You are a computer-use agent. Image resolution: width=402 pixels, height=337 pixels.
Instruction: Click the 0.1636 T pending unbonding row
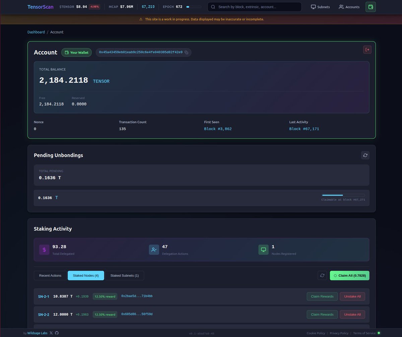[x=202, y=198]
